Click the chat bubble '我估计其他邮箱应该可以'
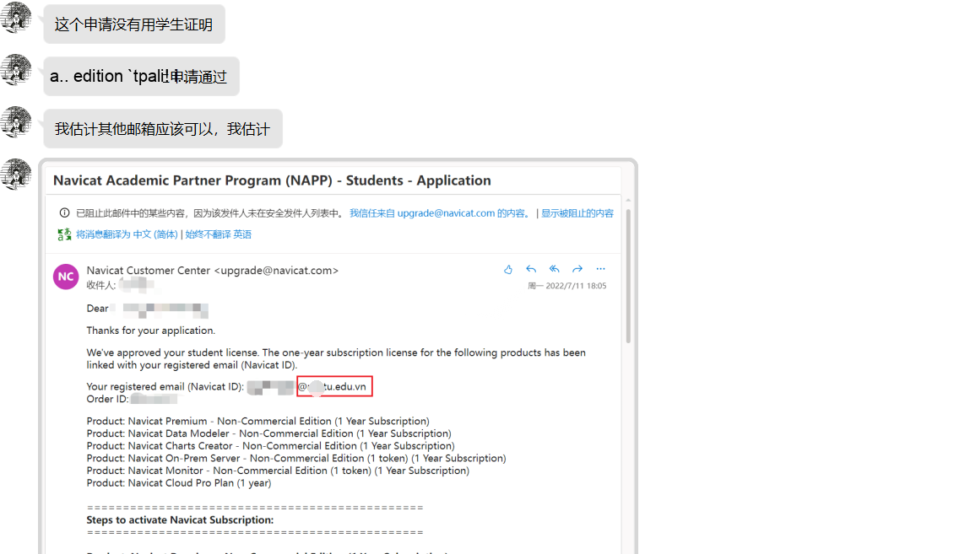Image resolution: width=954 pixels, height=554 pixels. (x=163, y=129)
